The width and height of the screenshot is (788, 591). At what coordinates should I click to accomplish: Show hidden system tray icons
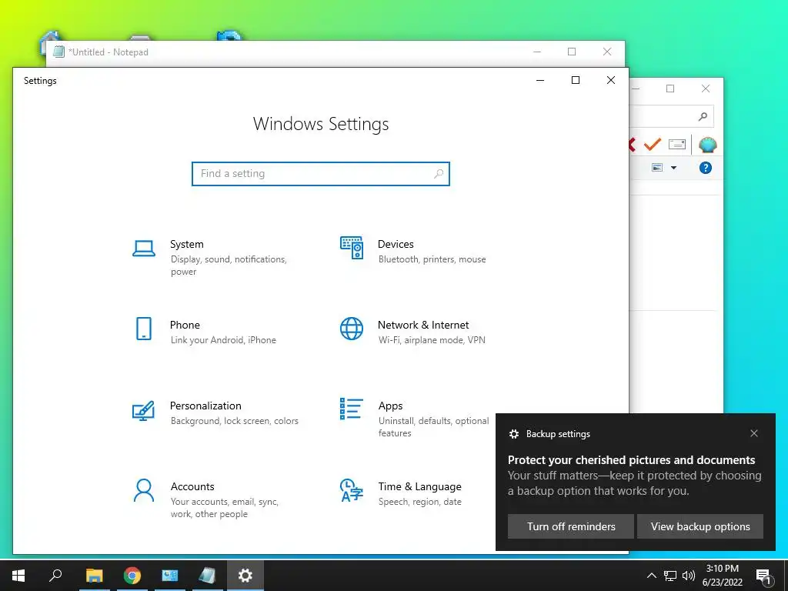(x=651, y=576)
